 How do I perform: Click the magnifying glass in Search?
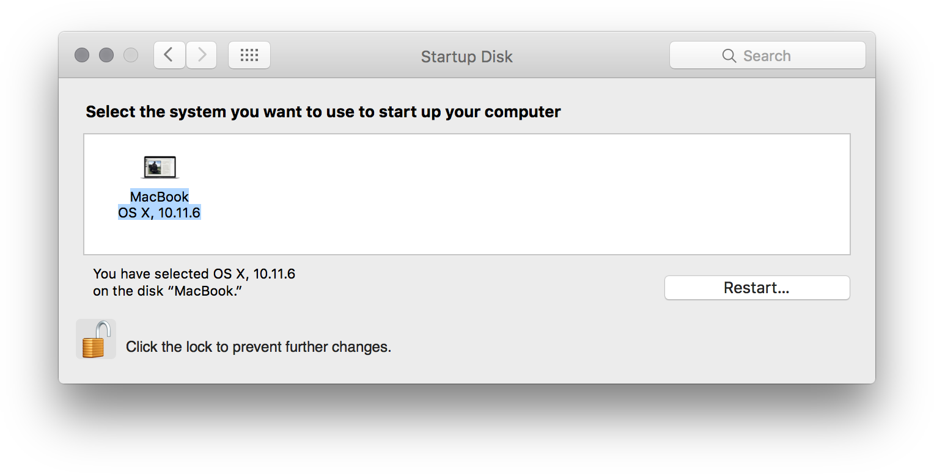click(729, 56)
